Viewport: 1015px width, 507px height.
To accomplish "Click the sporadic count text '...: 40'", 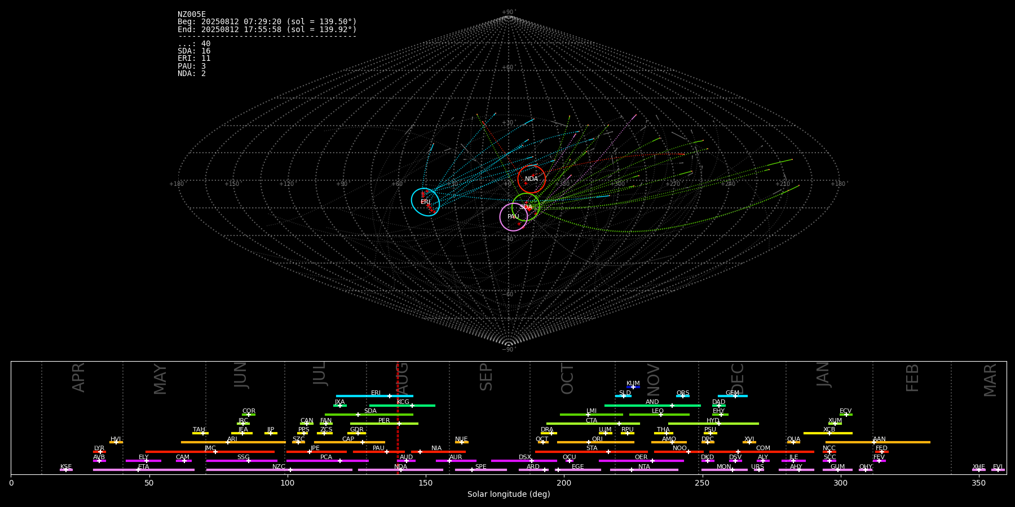I will [194, 44].
